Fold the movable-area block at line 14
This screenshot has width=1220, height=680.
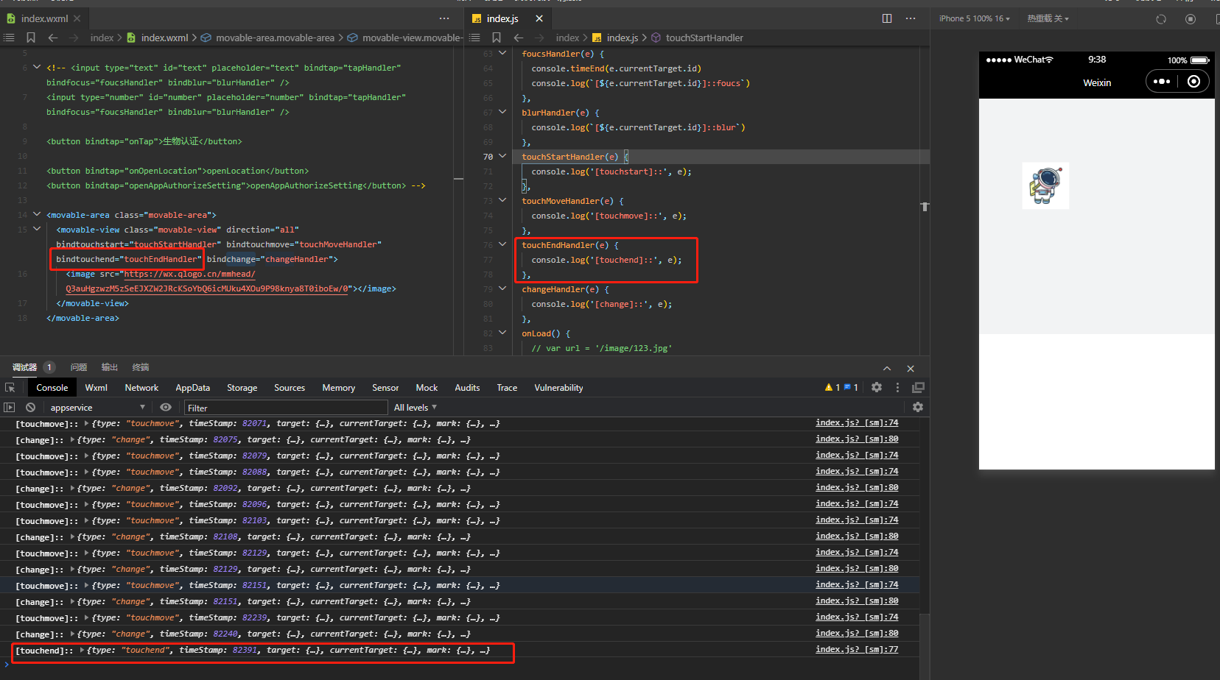coord(37,215)
